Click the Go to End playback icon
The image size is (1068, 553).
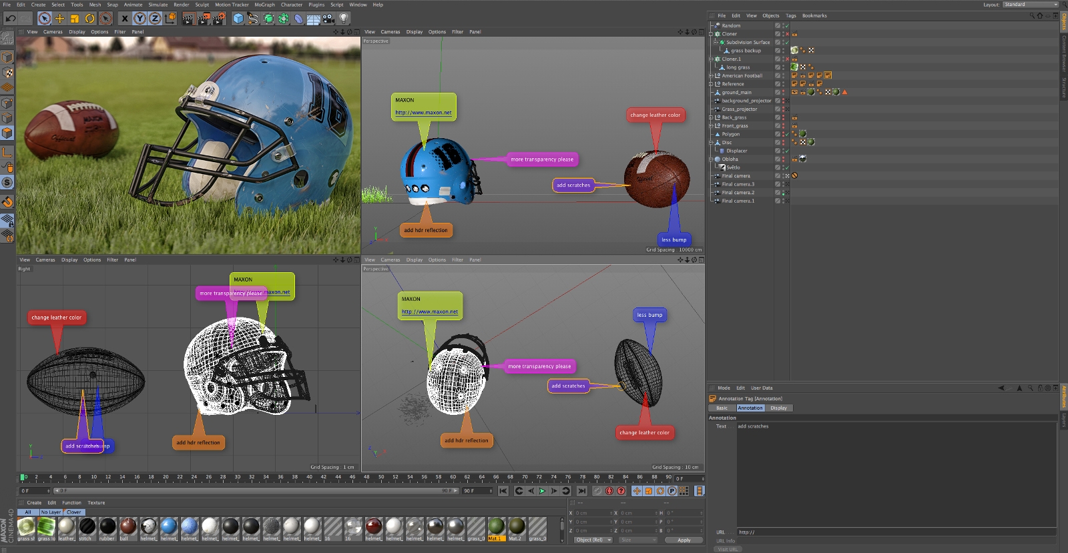click(582, 491)
